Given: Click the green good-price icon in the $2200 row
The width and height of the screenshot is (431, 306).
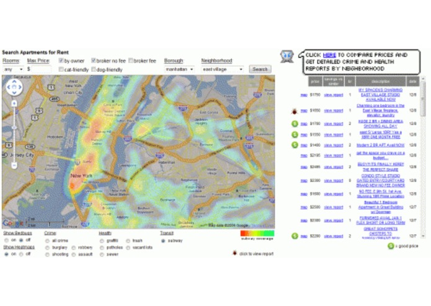Looking at the screenshot, I should [295, 236].
